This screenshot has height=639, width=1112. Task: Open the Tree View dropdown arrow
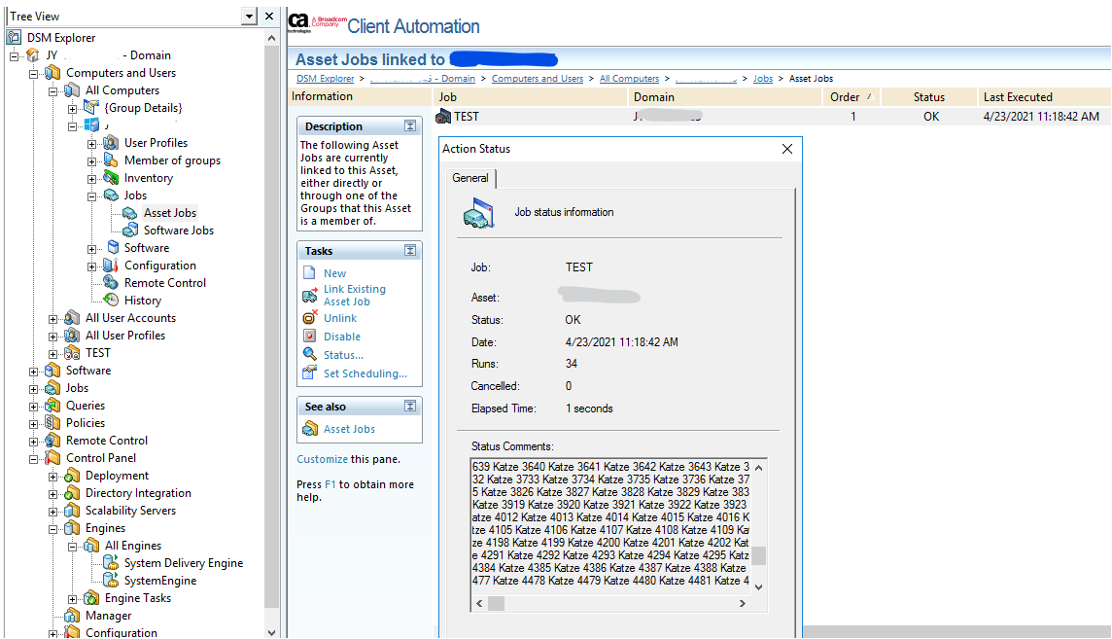[248, 16]
